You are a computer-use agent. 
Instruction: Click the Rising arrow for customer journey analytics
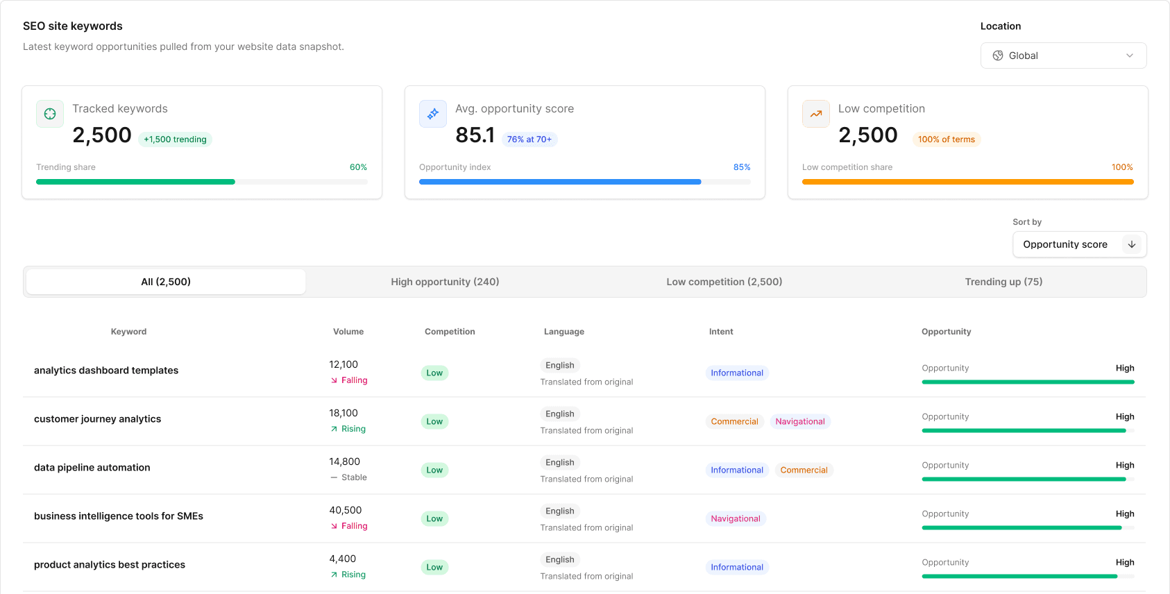point(334,429)
